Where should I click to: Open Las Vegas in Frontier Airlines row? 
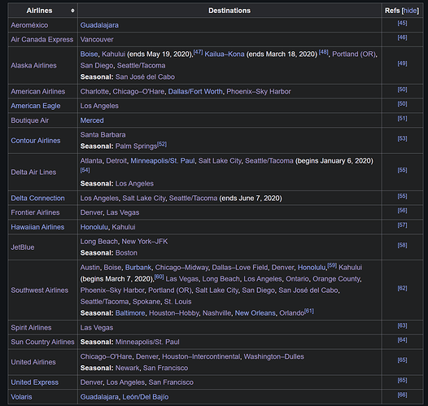(123, 212)
